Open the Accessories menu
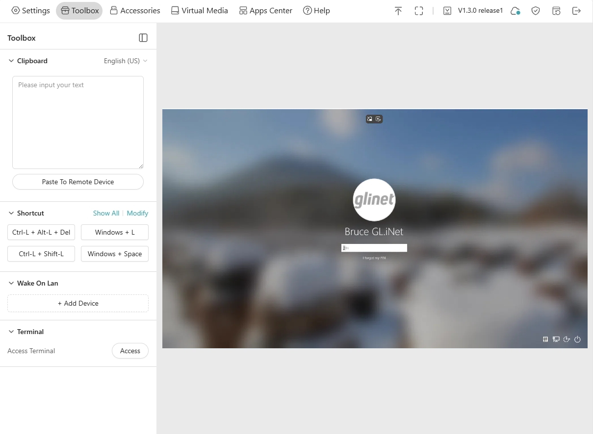Image resolution: width=593 pixels, height=434 pixels. point(135,10)
